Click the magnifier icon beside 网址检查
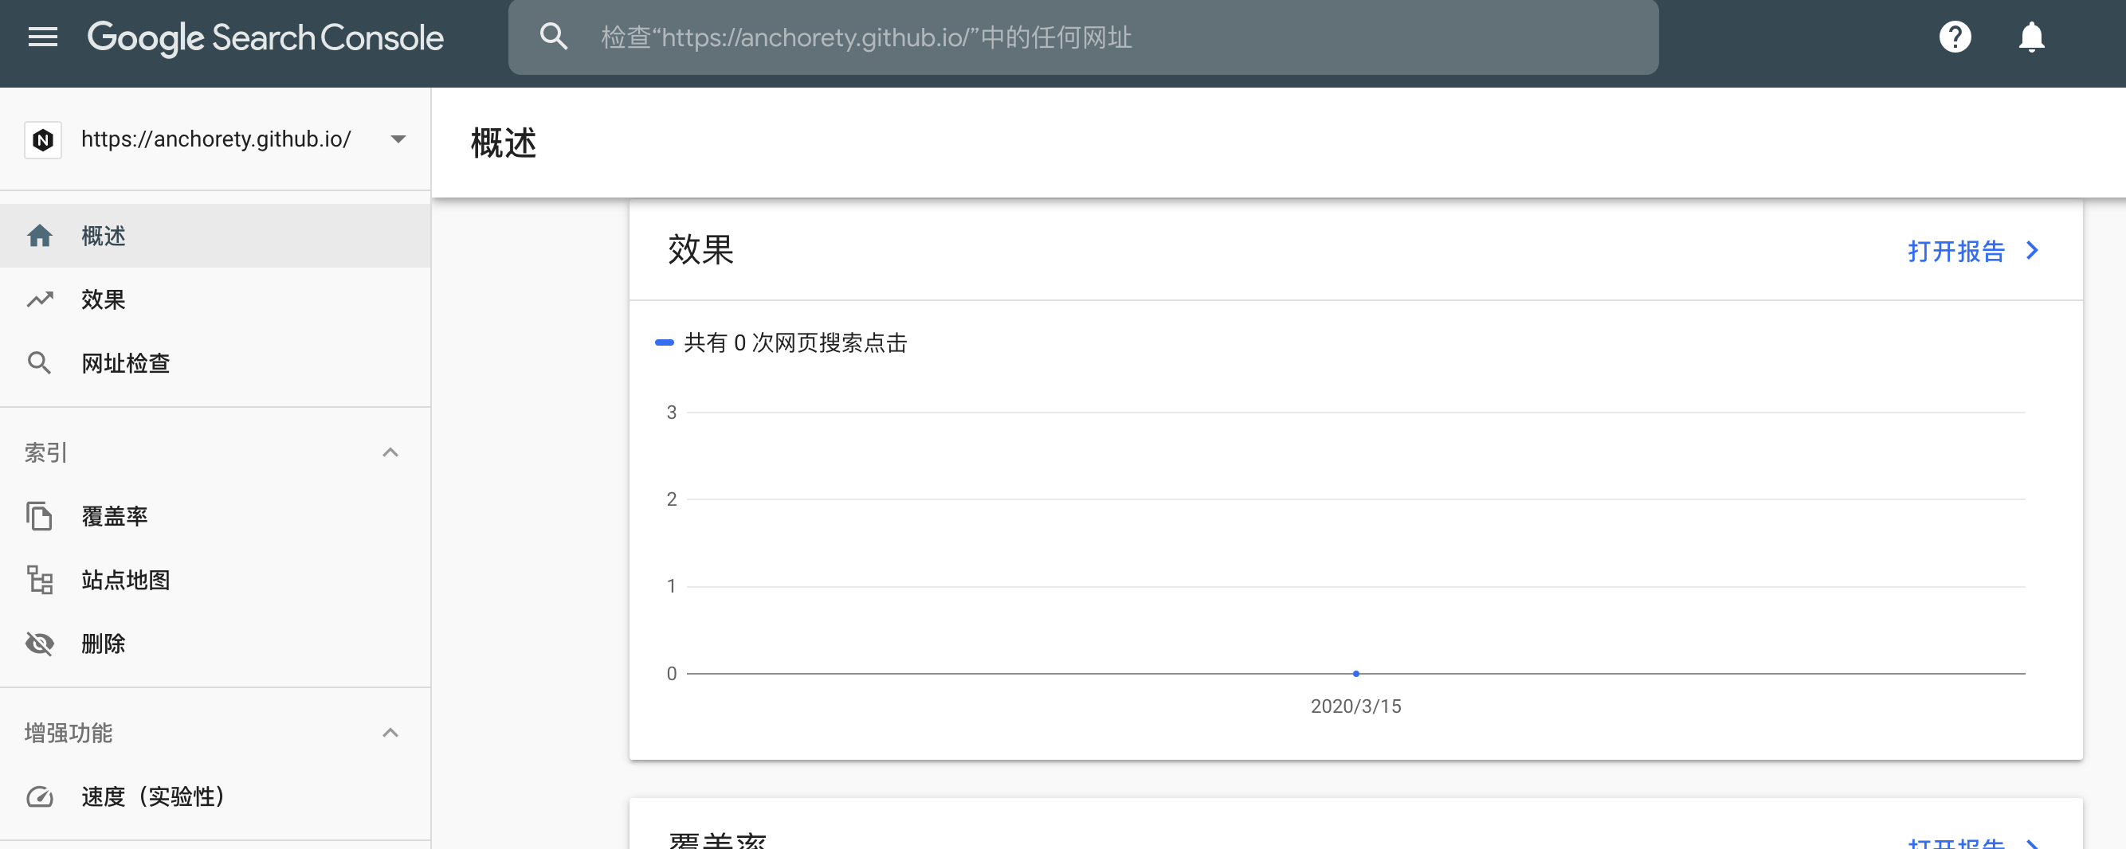This screenshot has width=2126, height=849. (40, 363)
